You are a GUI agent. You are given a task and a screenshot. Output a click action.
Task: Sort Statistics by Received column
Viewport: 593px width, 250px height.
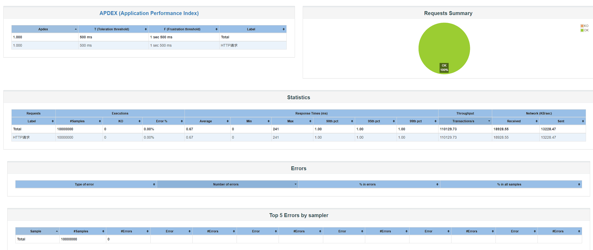pos(516,121)
